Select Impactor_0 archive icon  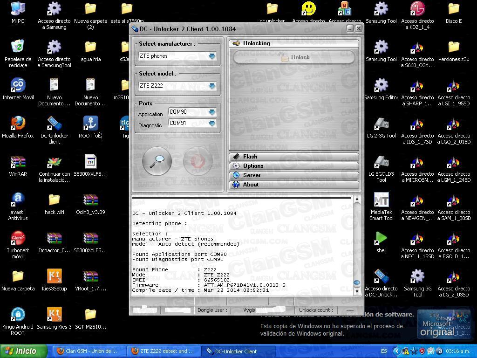[54, 242]
